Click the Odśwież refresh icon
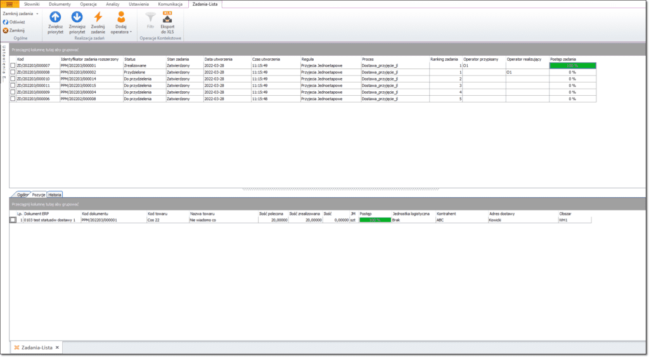Screen dimensions: 649x357 [x=5, y=22]
